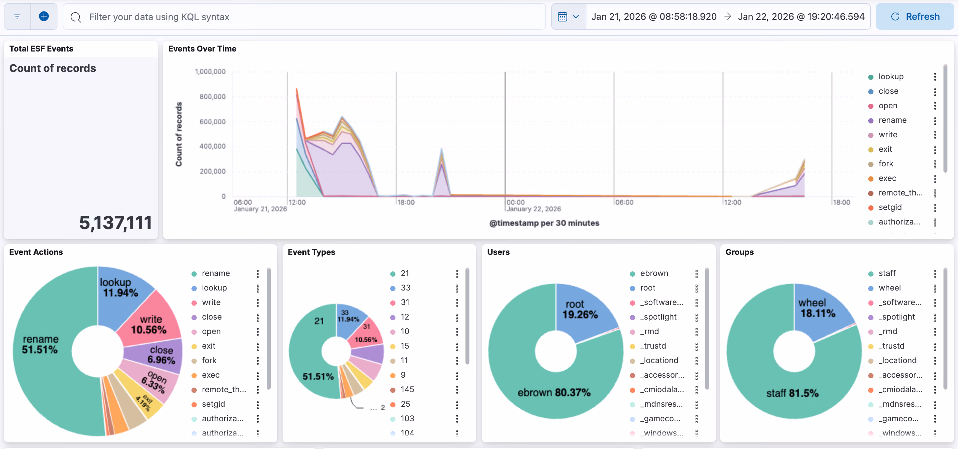Click the write legend color dot in Event Actions
The height and width of the screenshot is (449, 958).
click(x=194, y=303)
